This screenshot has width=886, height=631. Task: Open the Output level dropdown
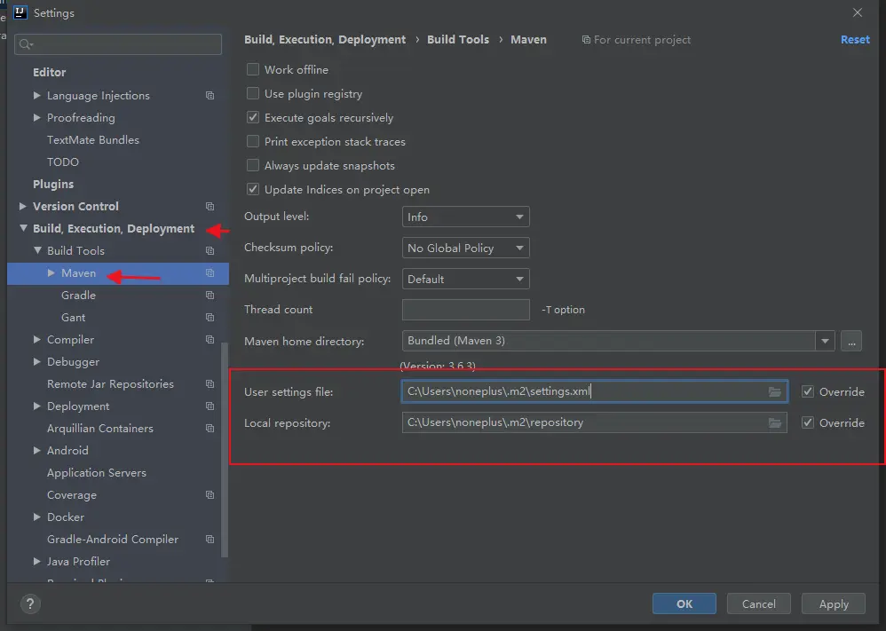465,217
